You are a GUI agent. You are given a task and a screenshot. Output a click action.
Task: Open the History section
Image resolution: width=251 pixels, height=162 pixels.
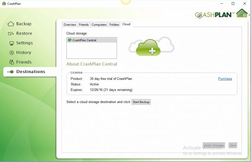click(24, 53)
